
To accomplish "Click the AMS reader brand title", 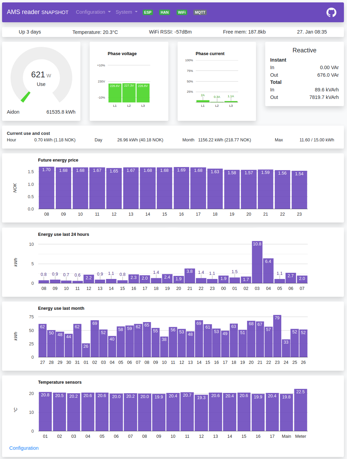I will [37, 12].
